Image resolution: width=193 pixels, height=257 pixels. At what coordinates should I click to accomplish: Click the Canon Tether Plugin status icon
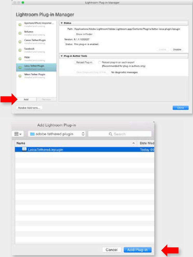[x=20, y=42]
